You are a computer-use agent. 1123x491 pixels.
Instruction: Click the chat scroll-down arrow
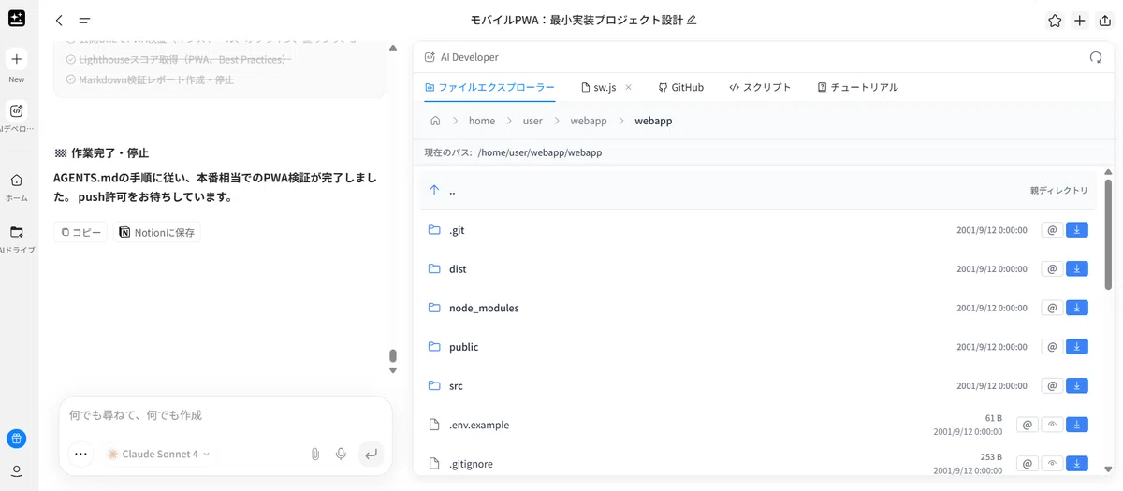(x=393, y=370)
